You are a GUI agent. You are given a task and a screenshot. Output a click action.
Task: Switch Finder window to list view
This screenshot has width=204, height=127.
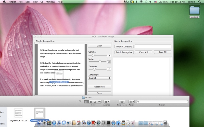(91, 102)
